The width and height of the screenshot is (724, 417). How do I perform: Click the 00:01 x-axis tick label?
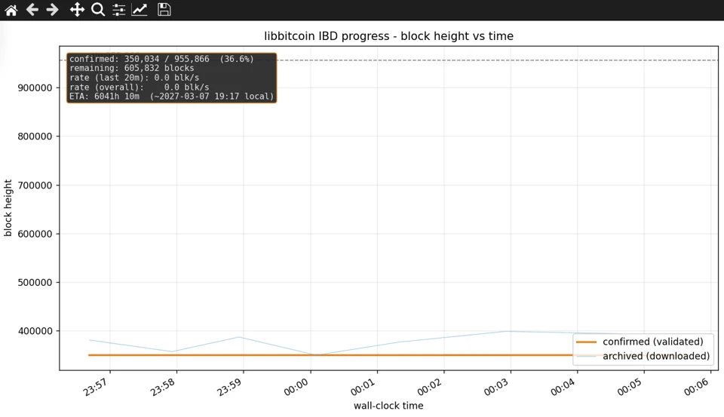363,387
